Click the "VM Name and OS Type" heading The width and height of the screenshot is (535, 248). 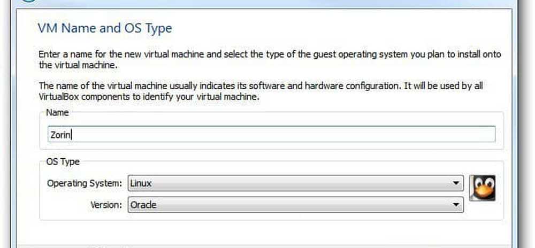[104, 28]
